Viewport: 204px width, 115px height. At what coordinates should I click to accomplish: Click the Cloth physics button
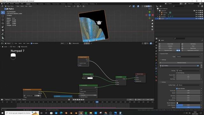coord(169,48)
